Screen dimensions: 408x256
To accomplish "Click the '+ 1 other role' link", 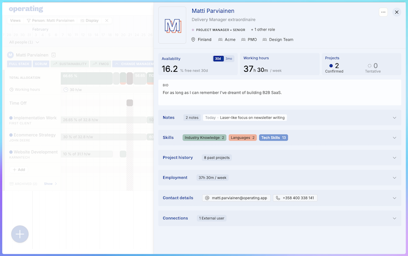I will (266, 30).
